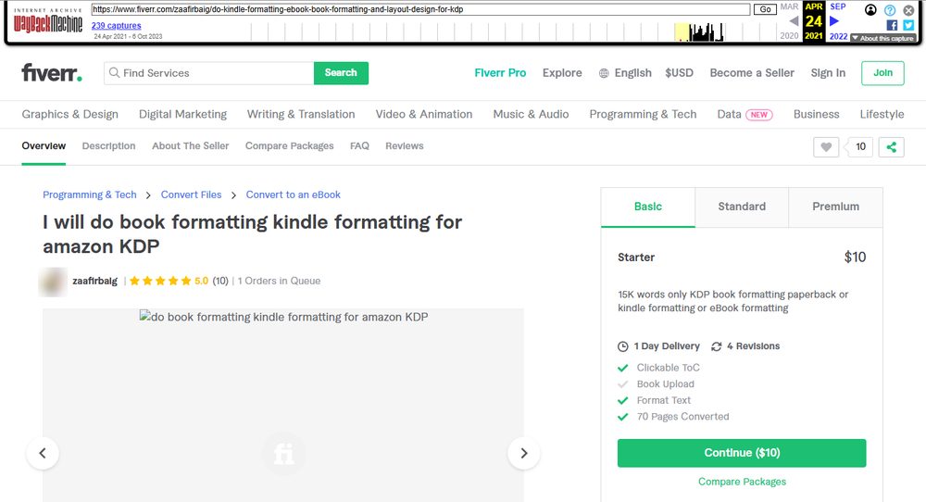Select the Standard package tab
The image size is (926, 502).
[742, 207]
